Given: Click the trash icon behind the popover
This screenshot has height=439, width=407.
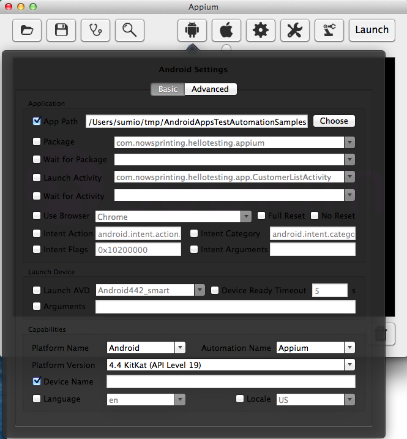Looking at the screenshot, I should click(x=381, y=334).
